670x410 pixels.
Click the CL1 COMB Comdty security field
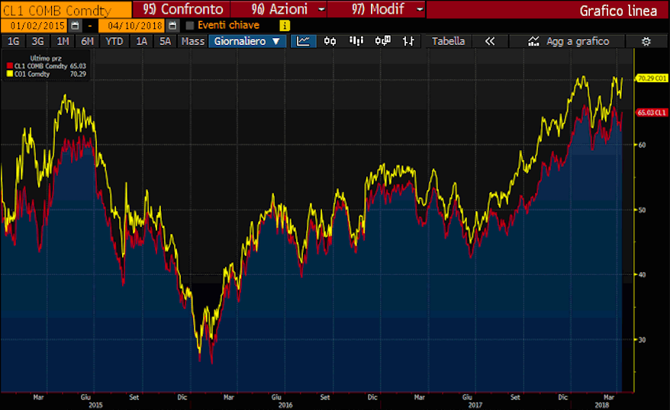(66, 10)
